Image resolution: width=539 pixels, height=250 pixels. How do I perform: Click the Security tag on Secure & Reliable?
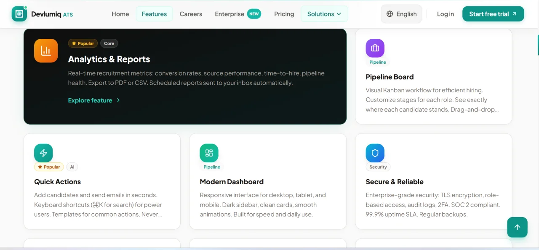[378, 167]
